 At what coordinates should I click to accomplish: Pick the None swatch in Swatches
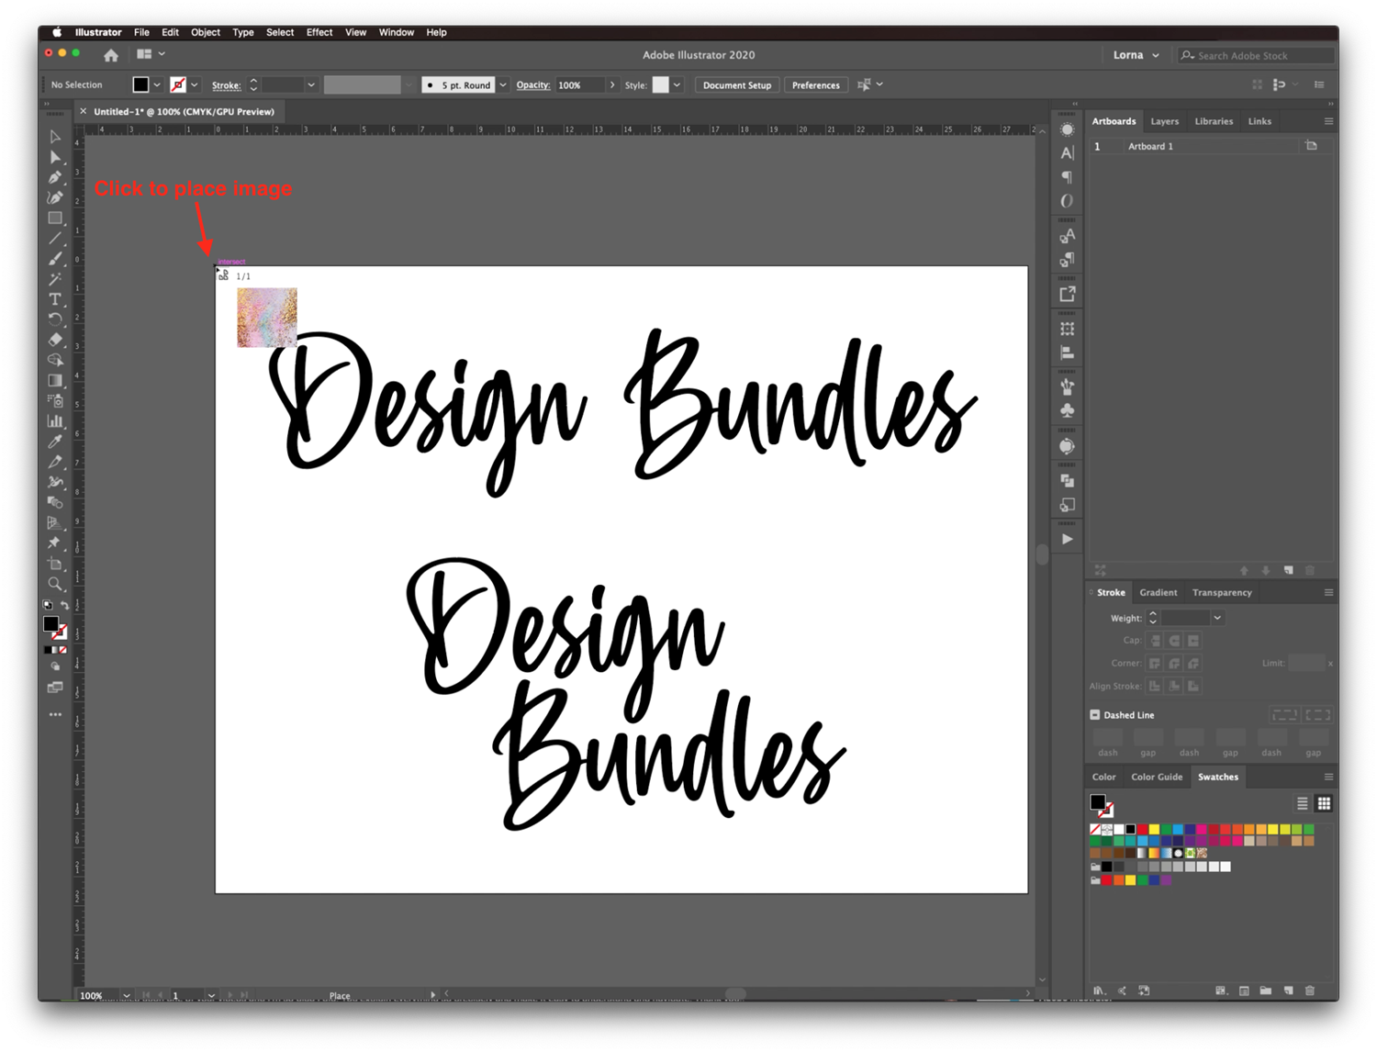point(1095,830)
